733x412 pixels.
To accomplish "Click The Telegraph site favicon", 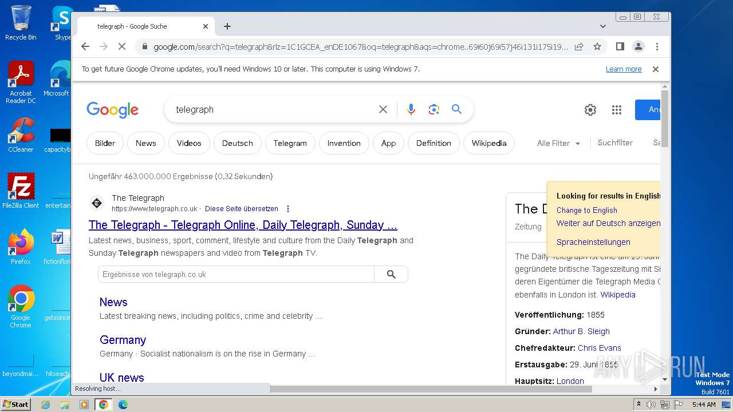I will 97,203.
